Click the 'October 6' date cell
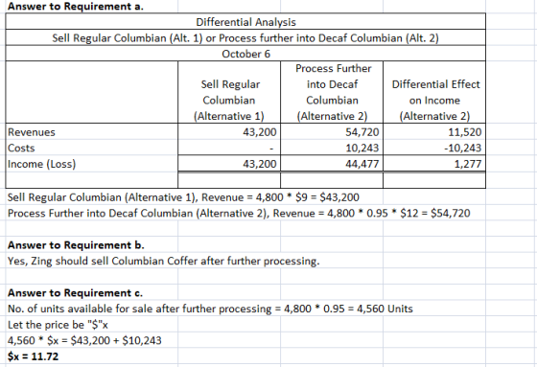 tap(245, 54)
